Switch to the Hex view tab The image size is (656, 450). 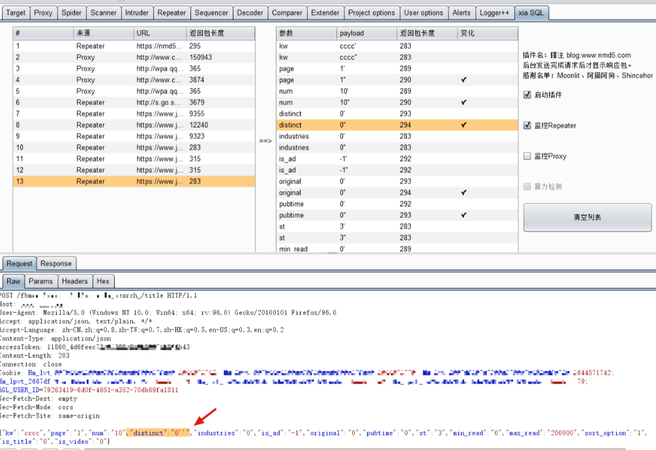[103, 281]
